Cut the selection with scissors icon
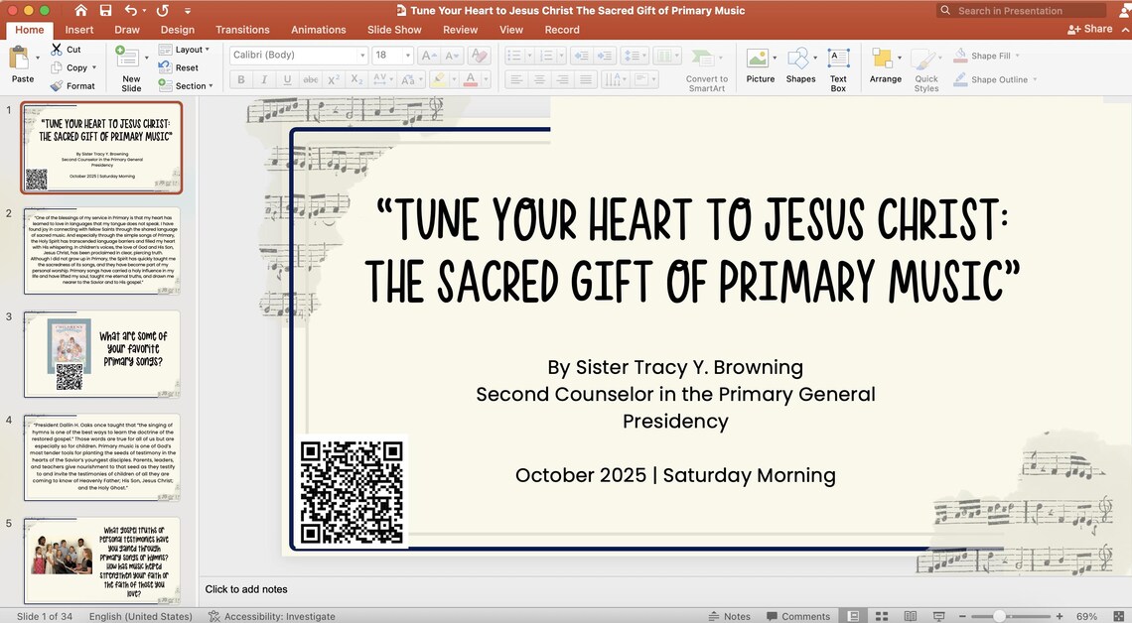Screen dimensions: 1132x623 pos(57,49)
